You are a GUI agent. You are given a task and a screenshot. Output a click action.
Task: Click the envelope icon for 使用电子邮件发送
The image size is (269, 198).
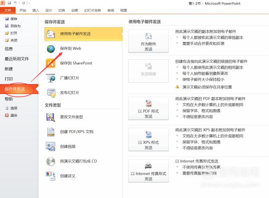51,34
